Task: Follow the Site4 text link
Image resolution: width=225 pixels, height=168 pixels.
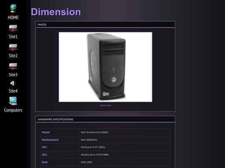Action: click(13, 91)
